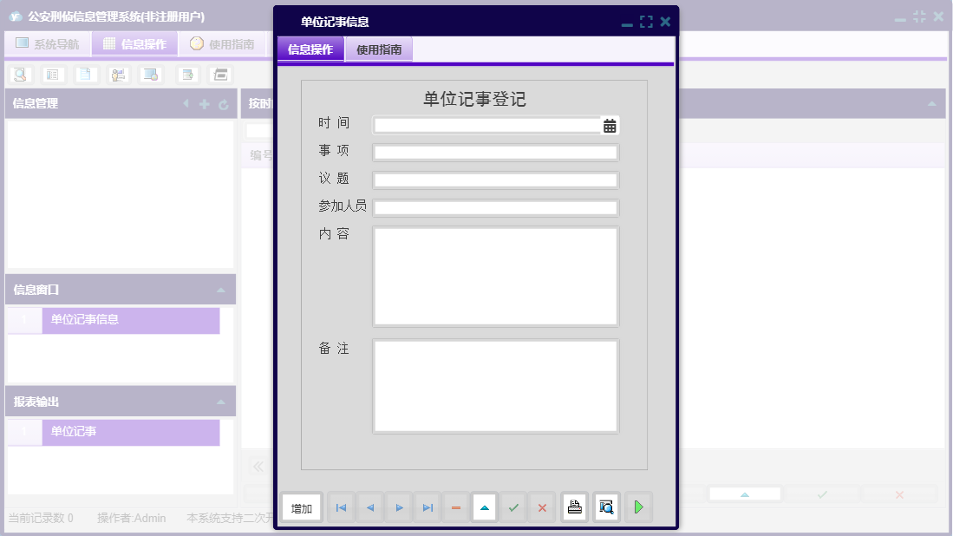Click the next-record arrow icon
Screen dimensions: 953x536
398,507
